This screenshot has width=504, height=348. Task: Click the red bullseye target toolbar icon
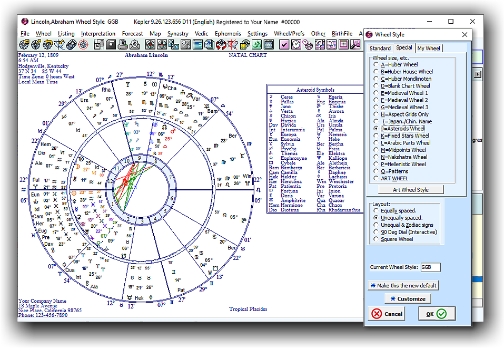[83, 45]
